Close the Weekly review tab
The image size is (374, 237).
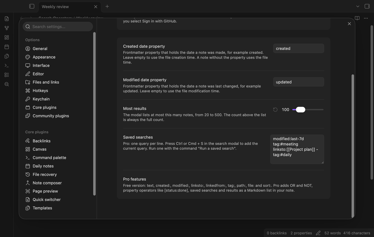96,7
